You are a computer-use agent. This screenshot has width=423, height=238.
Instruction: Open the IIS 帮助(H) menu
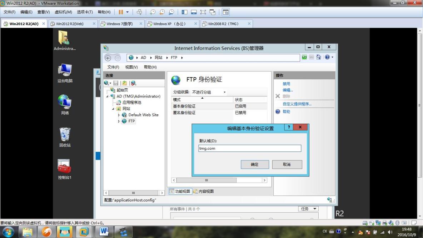click(150, 67)
